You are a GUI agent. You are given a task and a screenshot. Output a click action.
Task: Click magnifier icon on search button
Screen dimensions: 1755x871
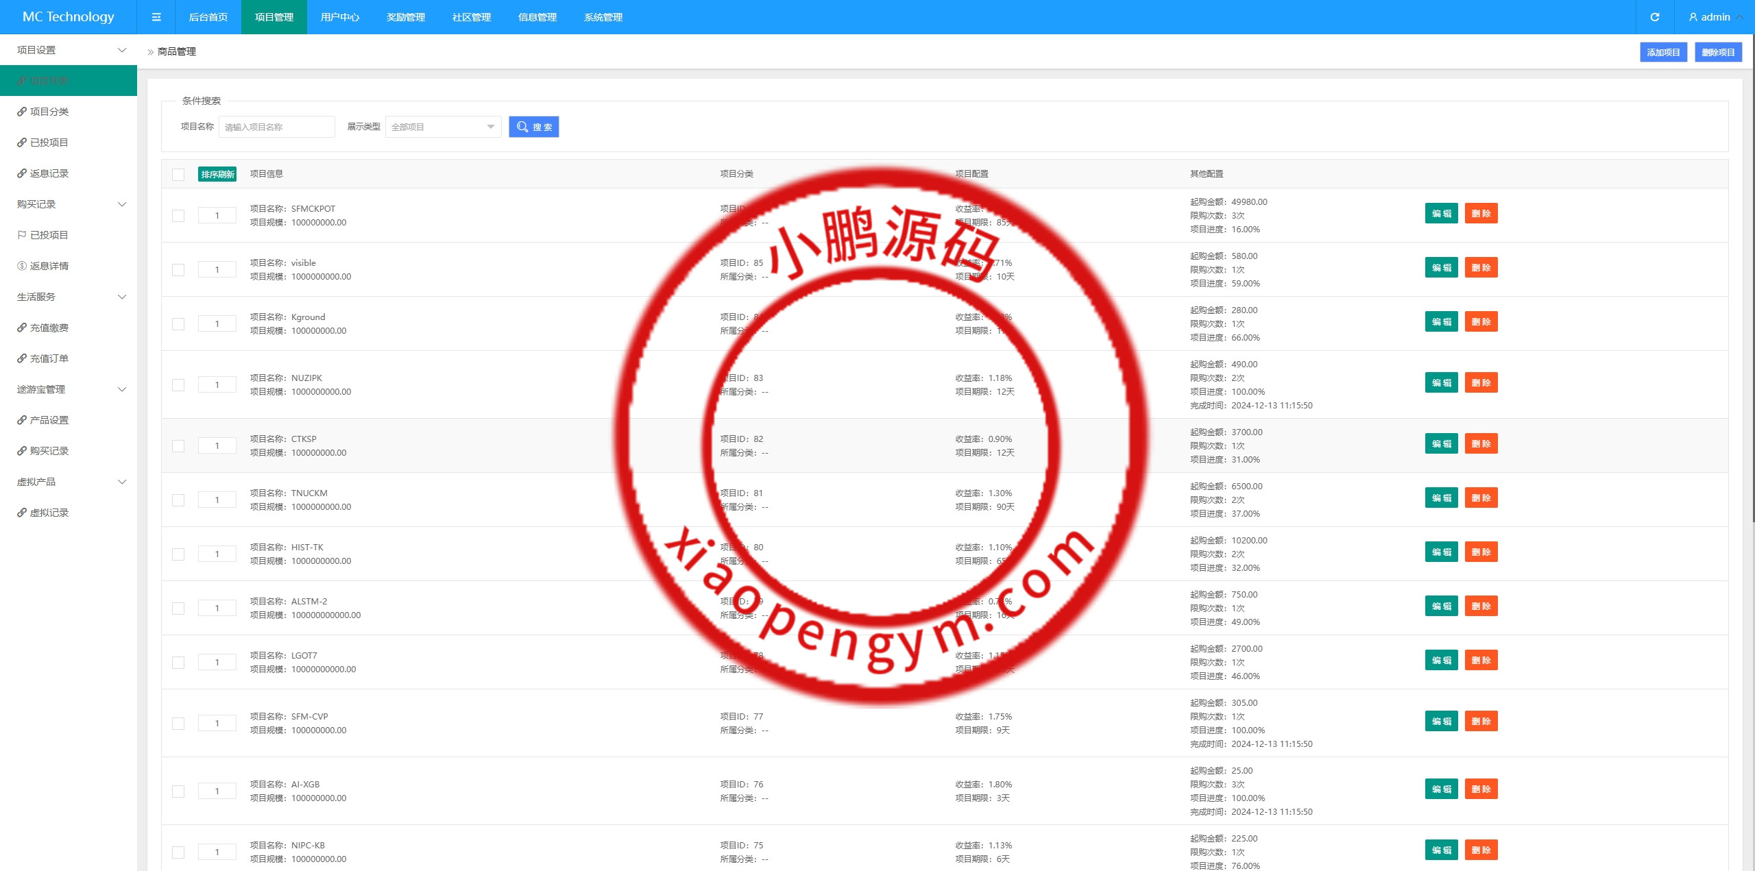click(x=522, y=127)
